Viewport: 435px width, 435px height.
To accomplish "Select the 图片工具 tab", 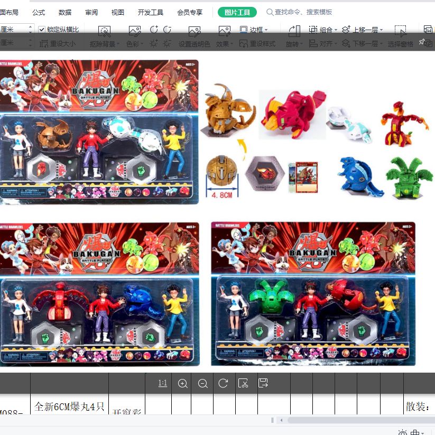I will pyautogui.click(x=237, y=12).
